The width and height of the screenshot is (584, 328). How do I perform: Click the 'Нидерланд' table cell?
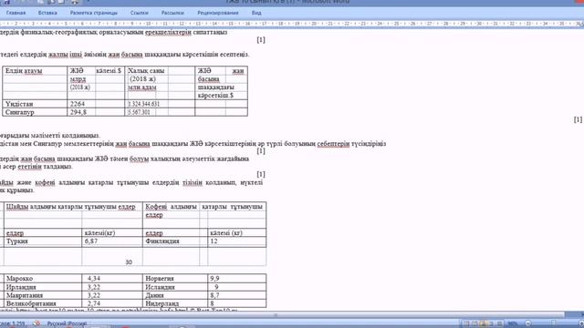click(175, 303)
